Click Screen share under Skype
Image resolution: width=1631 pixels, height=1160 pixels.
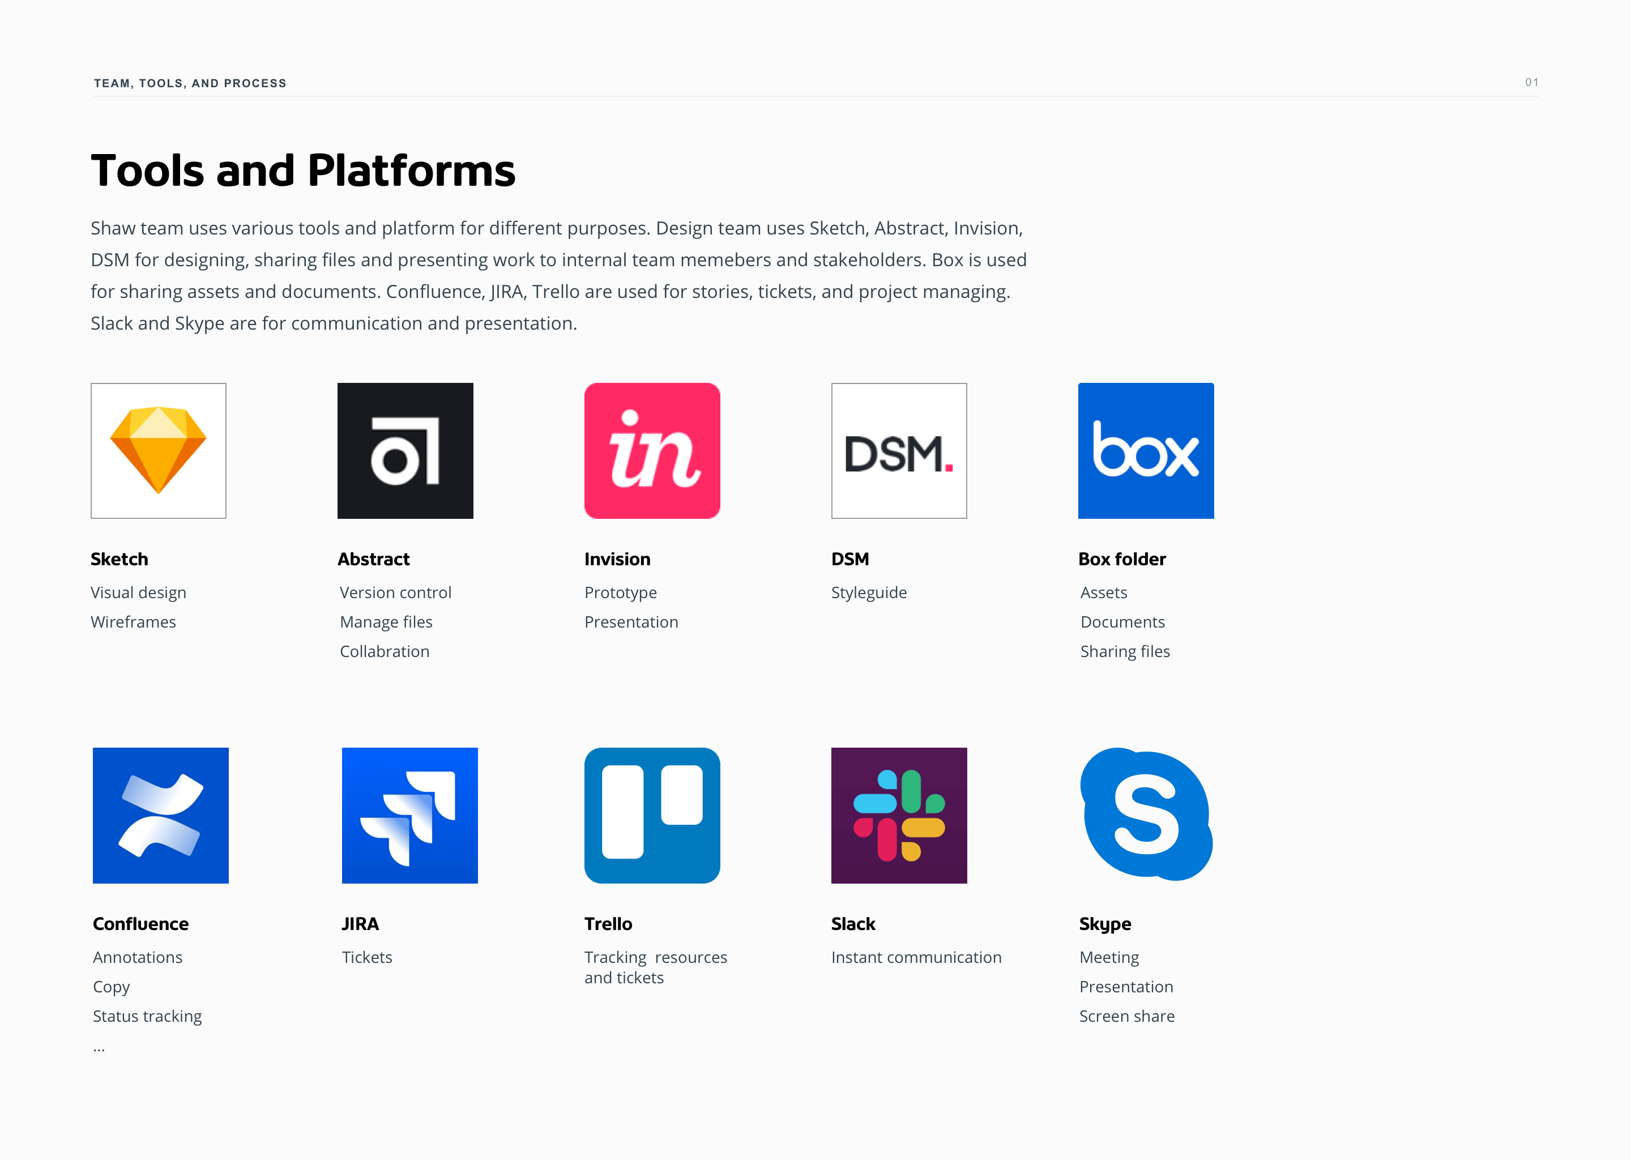coord(1127,1017)
